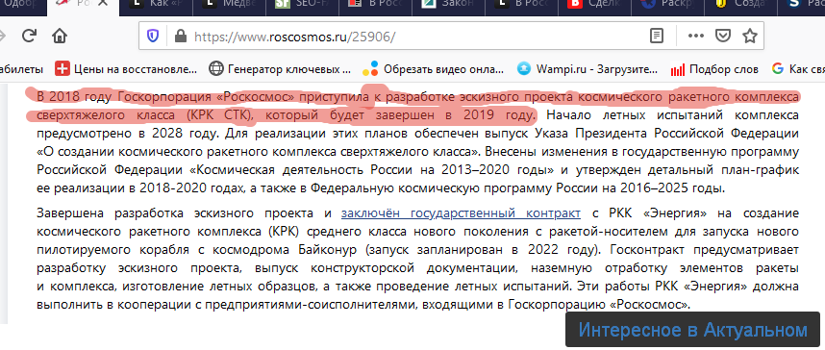Switch to the 'Как «Р' tab
This screenshot has height=350, width=825.
pyautogui.click(x=157, y=5)
